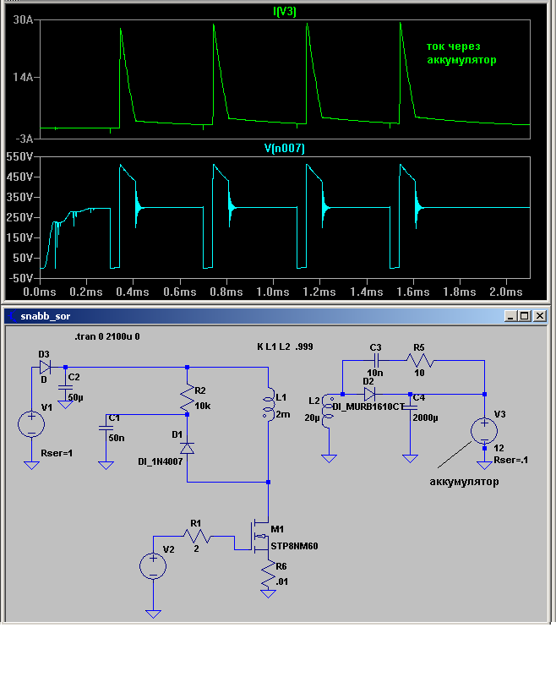Click the STP8NM60 model label
556x693 pixels.
[x=294, y=546]
